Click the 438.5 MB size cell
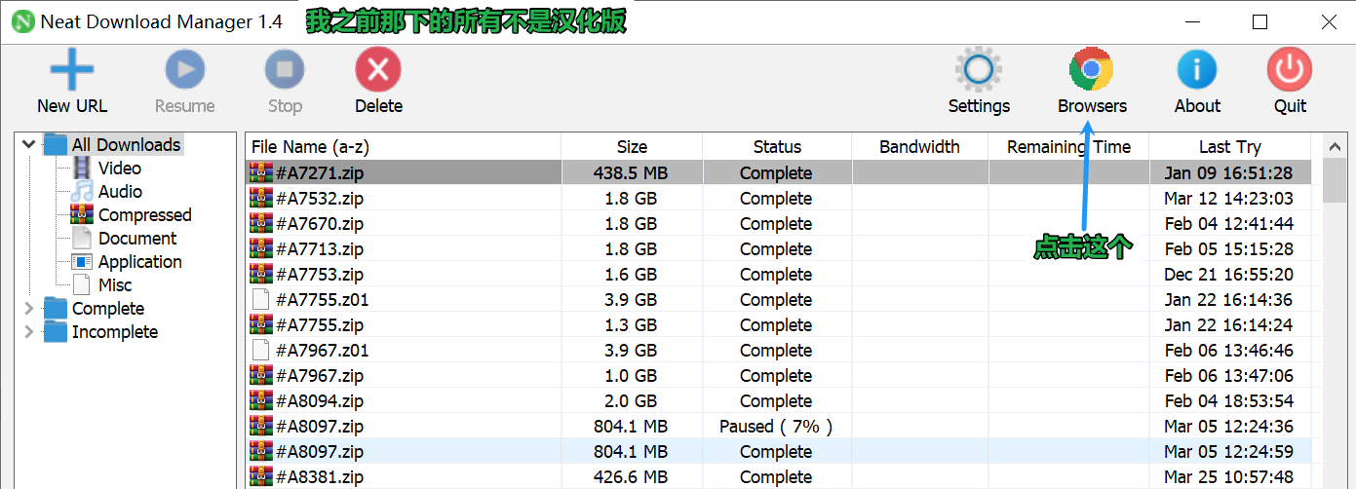The height and width of the screenshot is (489, 1356). 631,173
